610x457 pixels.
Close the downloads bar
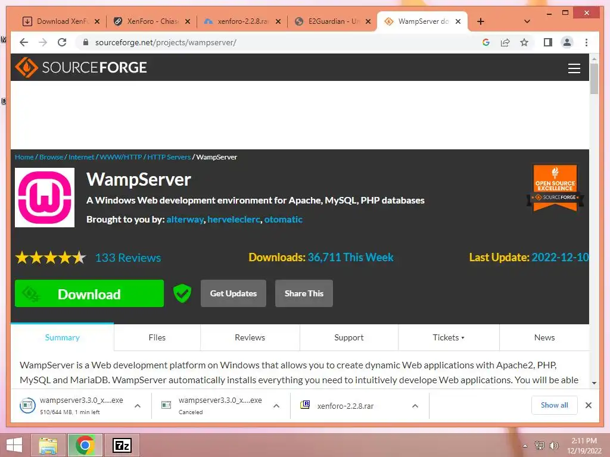(x=588, y=405)
